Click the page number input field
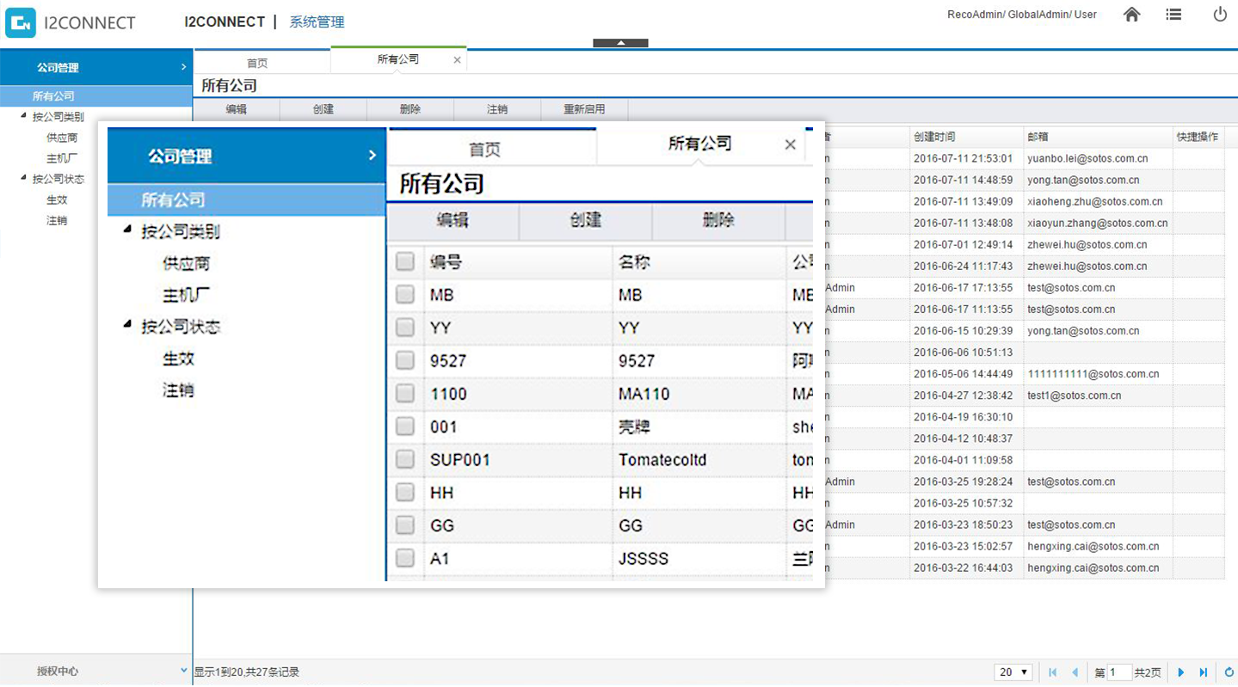 point(1119,672)
